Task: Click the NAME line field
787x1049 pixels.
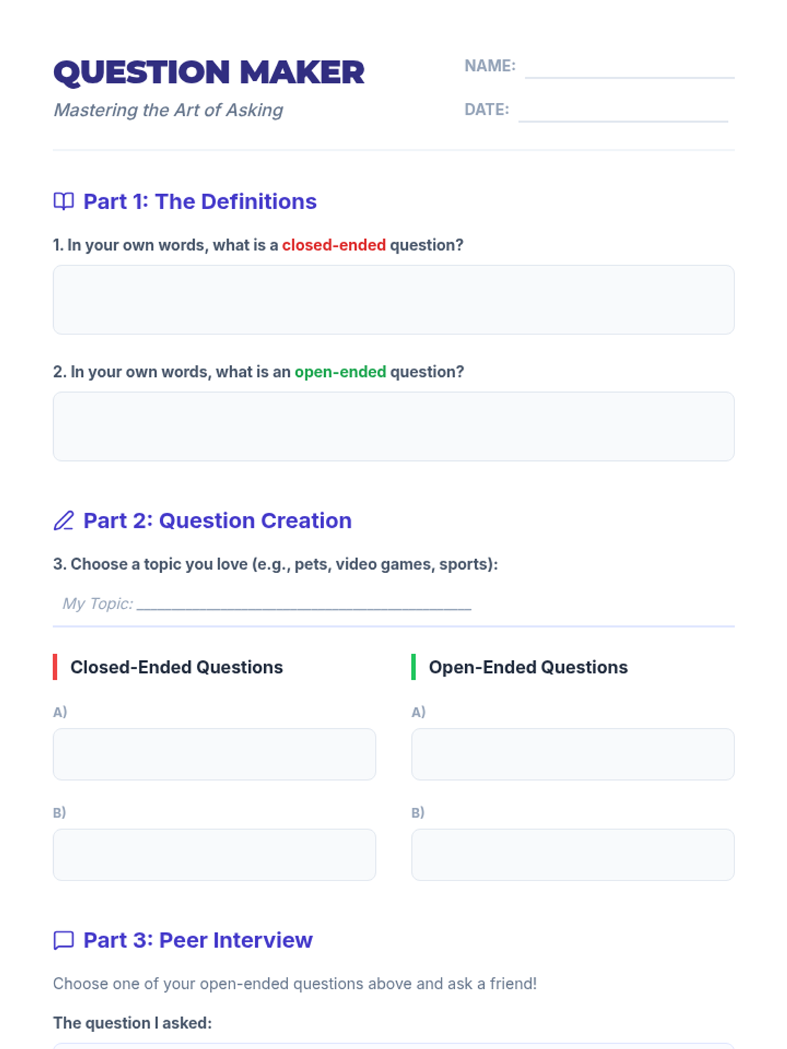Action: (x=629, y=68)
